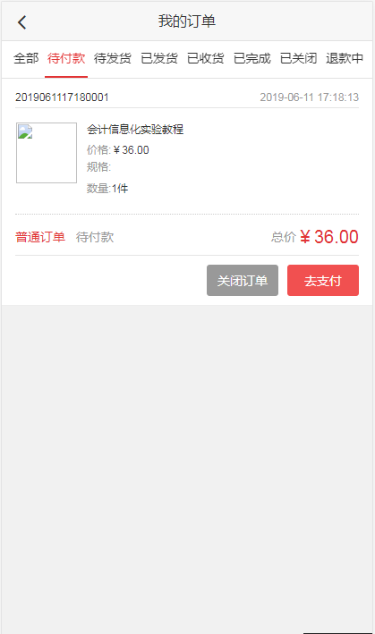Viewport: 375px width, 634px height.
Task: Tap the red 去支付 button
Action: pos(323,280)
